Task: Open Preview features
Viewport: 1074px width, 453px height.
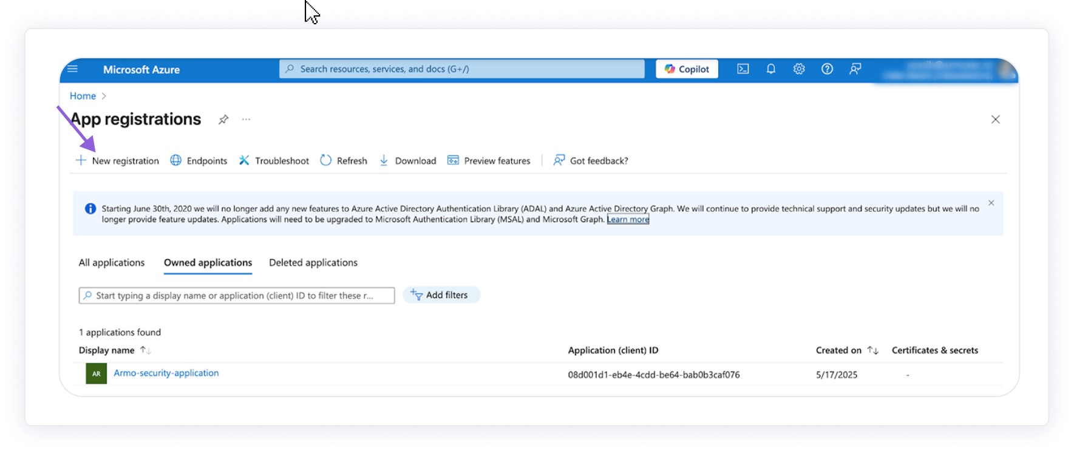Action: [489, 161]
